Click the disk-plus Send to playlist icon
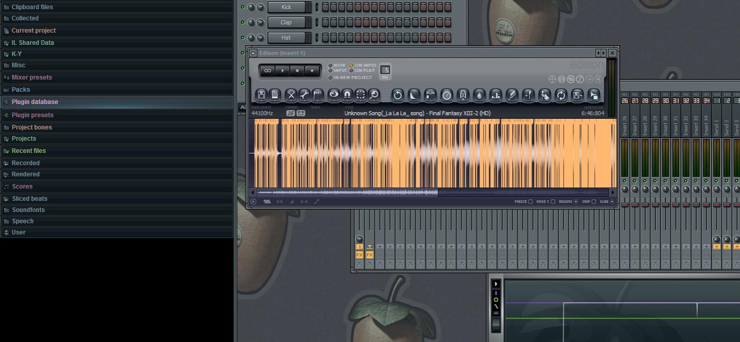This screenshot has width=740, height=342. point(577,95)
